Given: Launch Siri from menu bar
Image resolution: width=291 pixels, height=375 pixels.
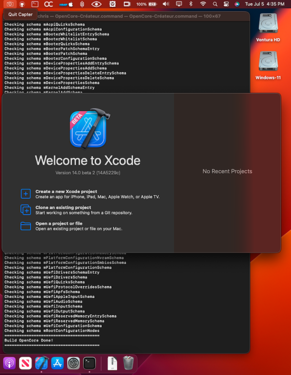Looking at the screenshot, I should (237, 4).
